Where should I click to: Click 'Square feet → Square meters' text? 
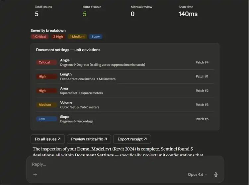[81, 93]
